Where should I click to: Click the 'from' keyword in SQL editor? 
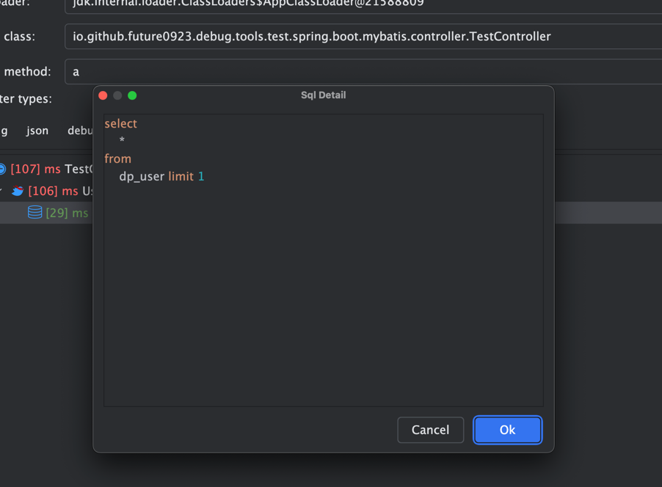click(x=118, y=159)
